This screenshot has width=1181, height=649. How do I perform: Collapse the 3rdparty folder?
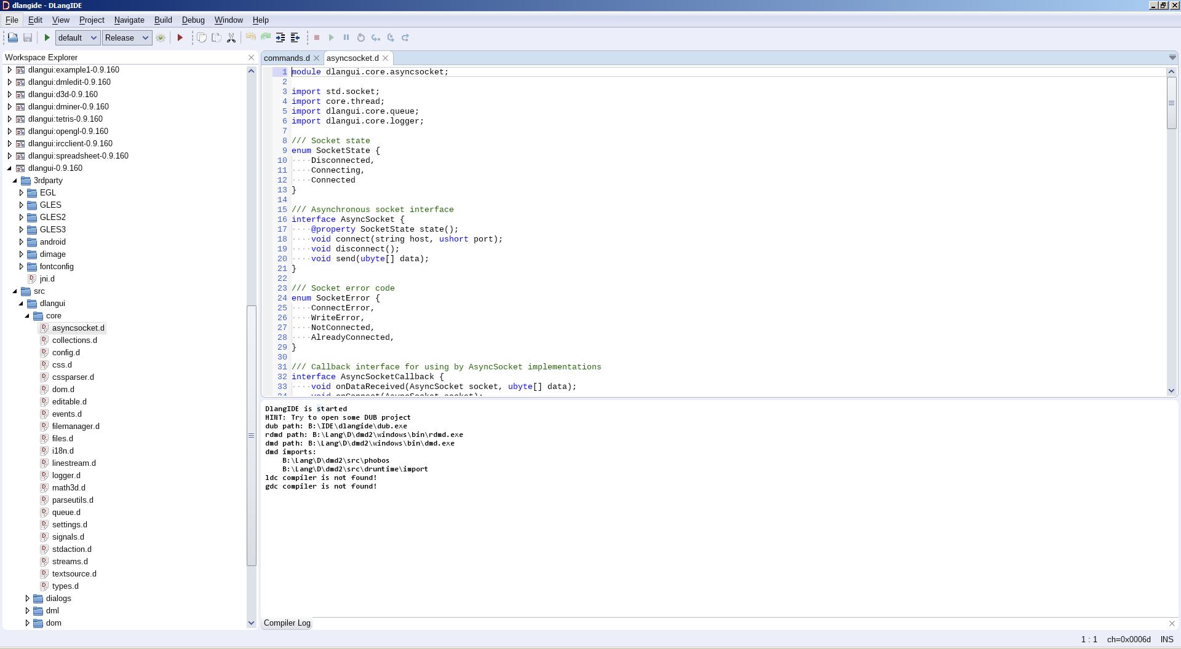click(15, 180)
